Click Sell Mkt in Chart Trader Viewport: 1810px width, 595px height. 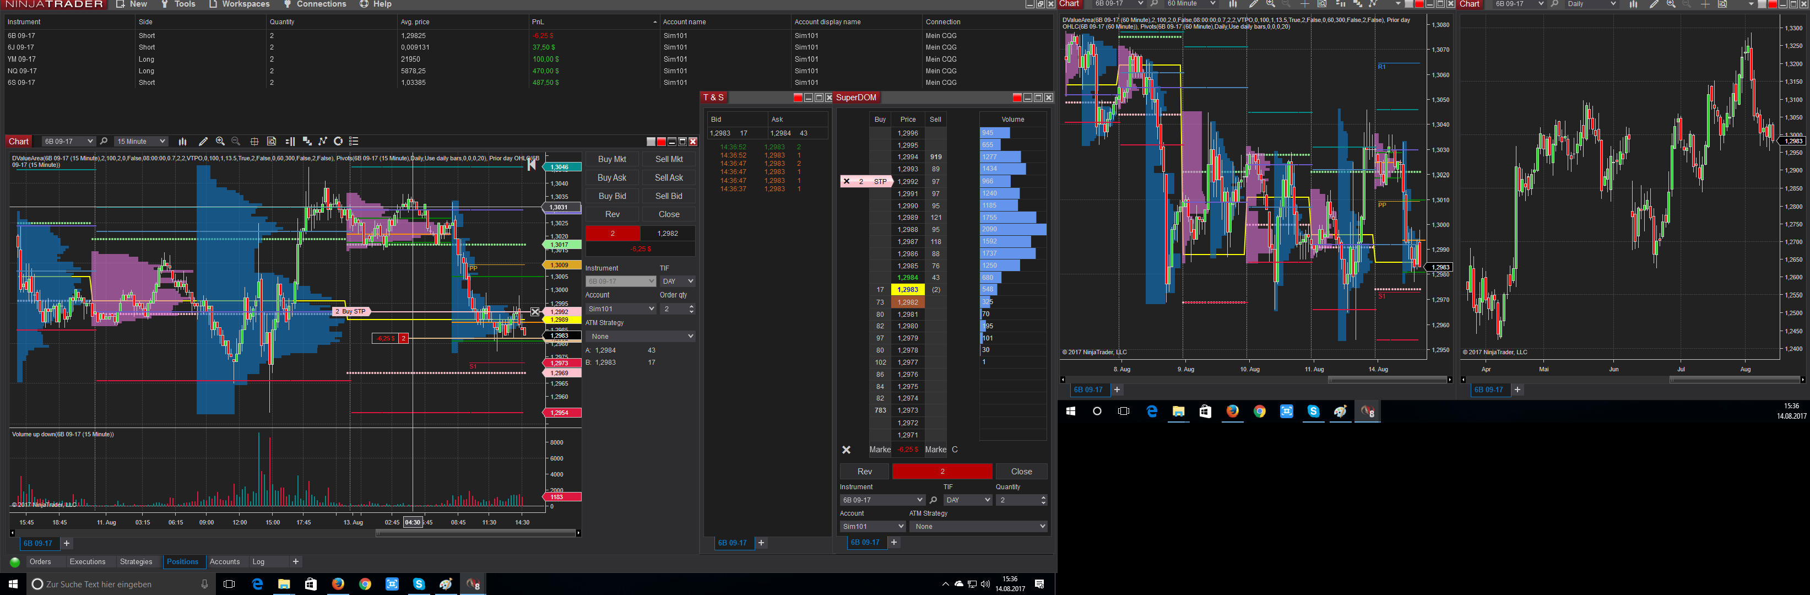pyautogui.click(x=669, y=159)
